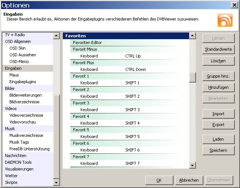Add a group with Gruppe hinz.

(218, 76)
